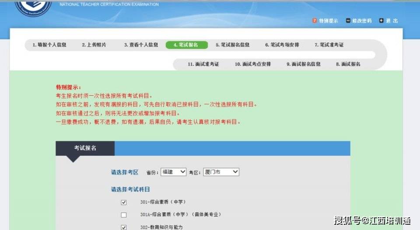Select step 8 面试报名
Image resolution: width=420 pixels, height=230 pixels.
348,64
